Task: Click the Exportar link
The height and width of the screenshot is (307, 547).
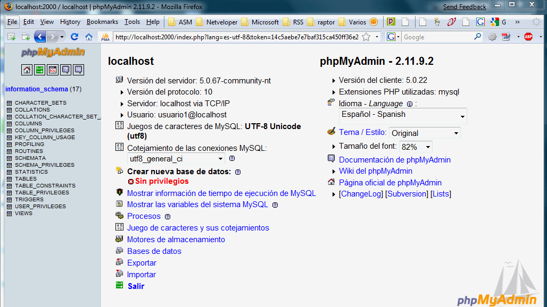Action: tap(142, 263)
